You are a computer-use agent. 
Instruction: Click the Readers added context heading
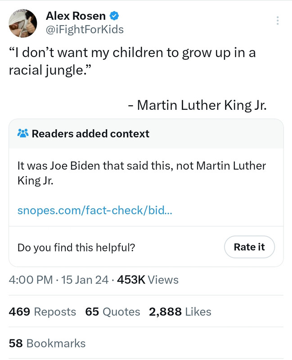(90, 134)
